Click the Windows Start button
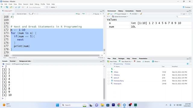193x108 pixels. click(57, 105)
